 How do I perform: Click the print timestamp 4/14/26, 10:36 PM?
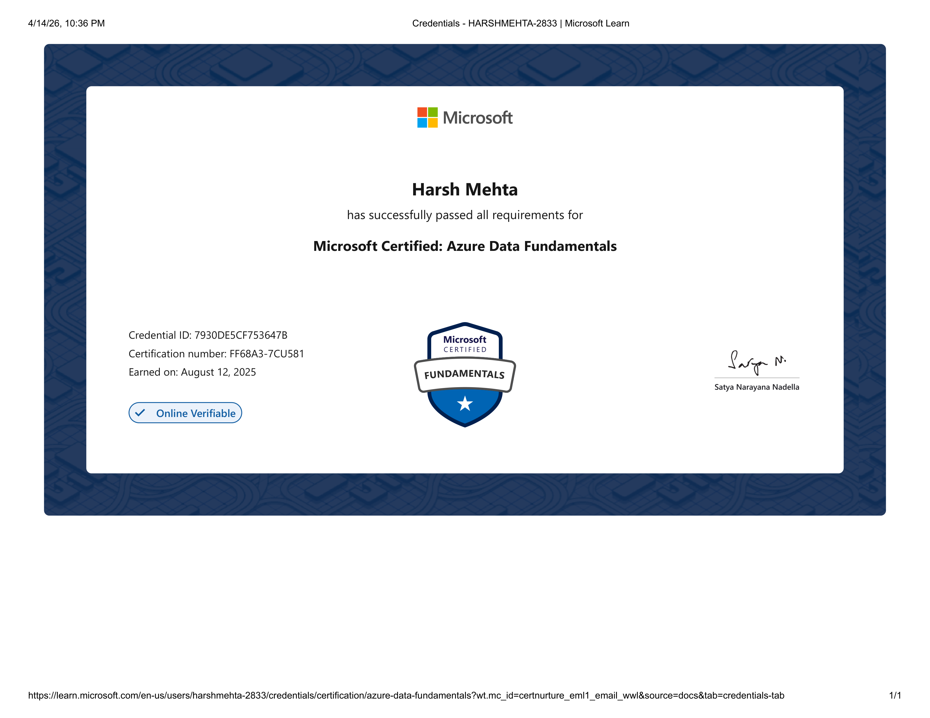coord(67,23)
